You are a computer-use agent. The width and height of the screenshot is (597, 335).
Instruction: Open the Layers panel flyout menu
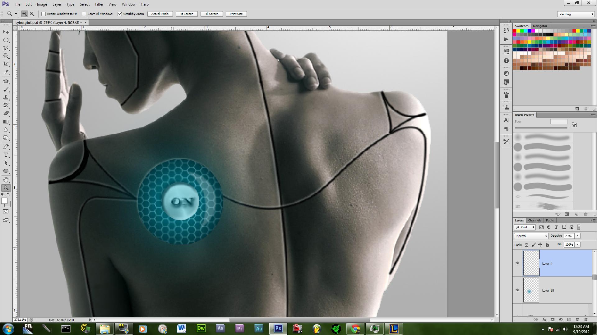(x=593, y=220)
